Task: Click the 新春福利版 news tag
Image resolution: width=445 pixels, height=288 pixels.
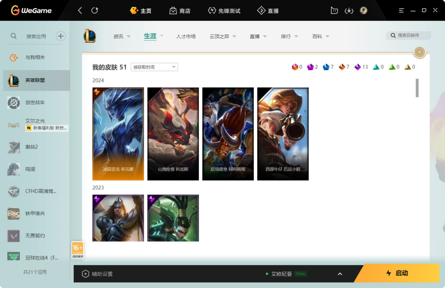Action: pyautogui.click(x=47, y=128)
